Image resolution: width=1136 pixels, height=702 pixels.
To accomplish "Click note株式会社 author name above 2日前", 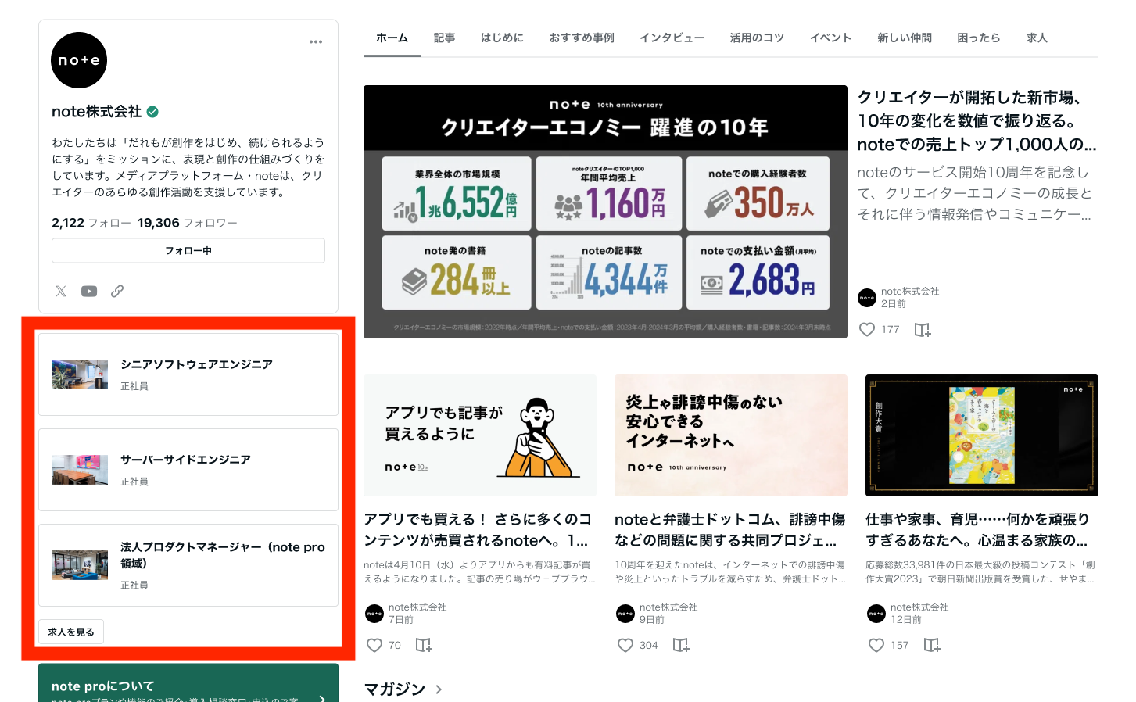I will pyautogui.click(x=910, y=292).
